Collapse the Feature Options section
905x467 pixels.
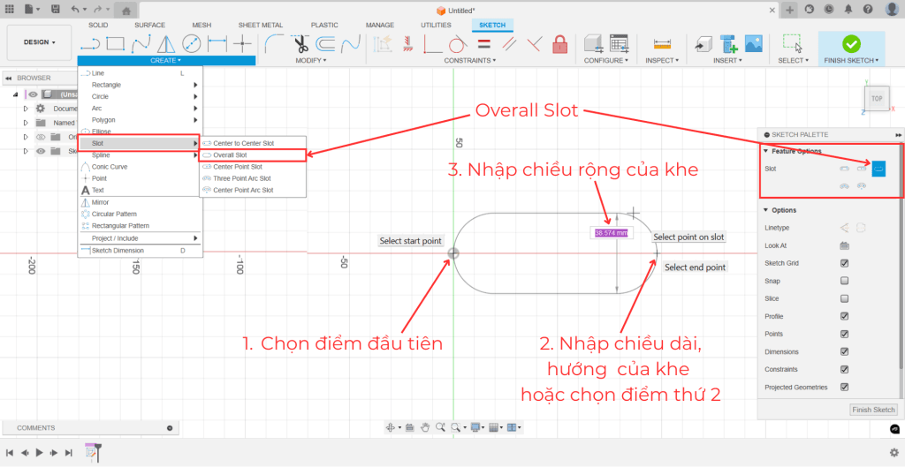pyautogui.click(x=764, y=151)
